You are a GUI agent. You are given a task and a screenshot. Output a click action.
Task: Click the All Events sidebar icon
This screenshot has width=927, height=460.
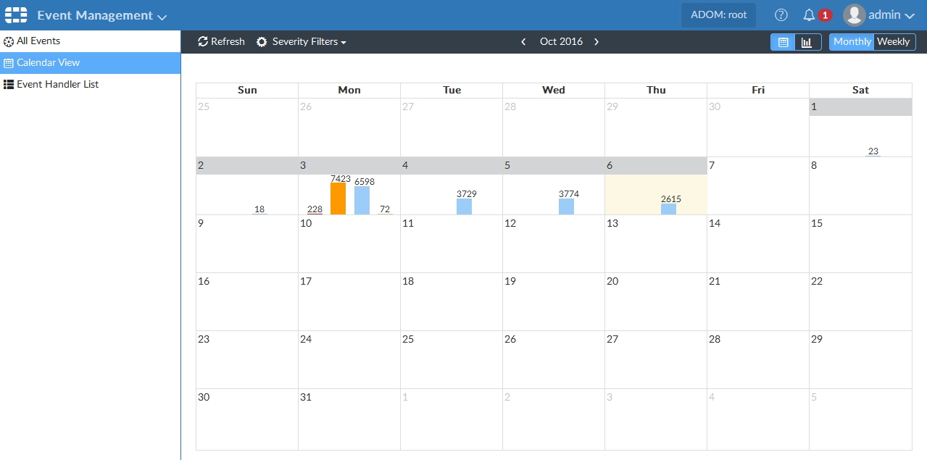pos(9,42)
